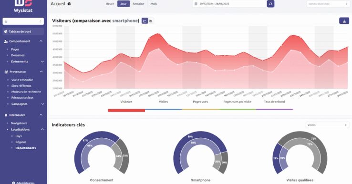Open the Visites dropdown in Indicateurs clés
The height and width of the screenshot is (184, 352).
coord(327,125)
